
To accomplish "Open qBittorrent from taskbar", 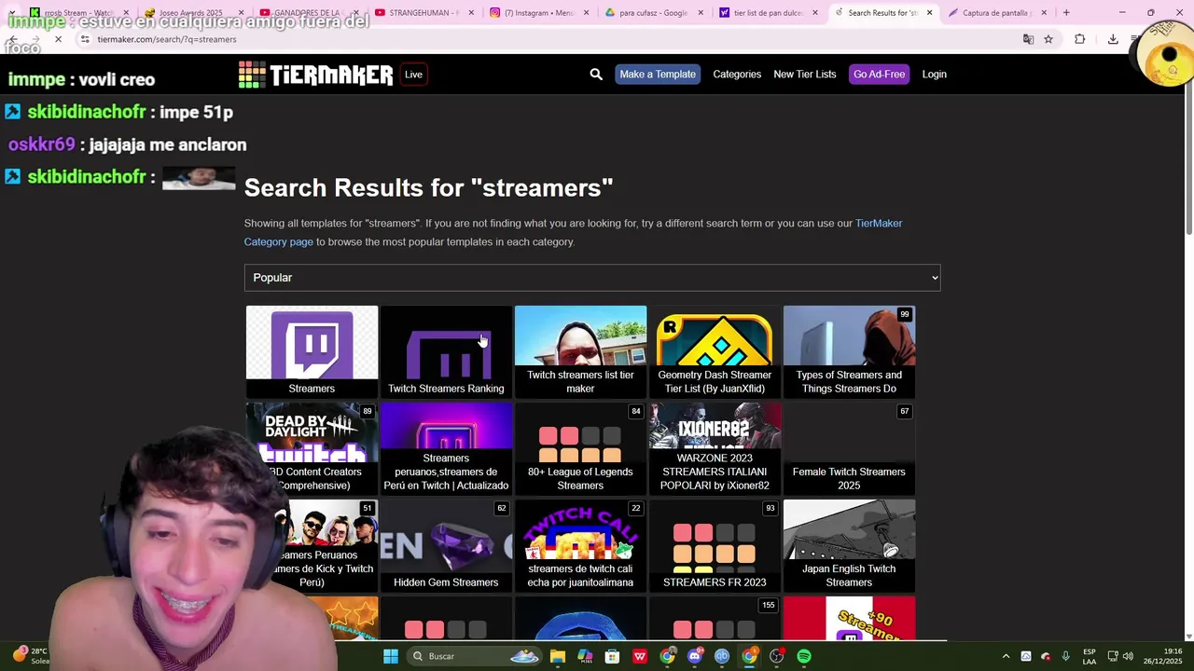I will pos(721,656).
